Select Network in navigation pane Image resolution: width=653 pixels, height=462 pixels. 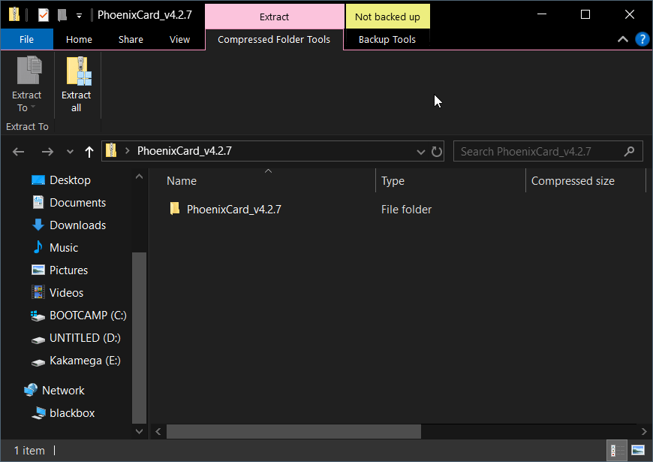63,391
